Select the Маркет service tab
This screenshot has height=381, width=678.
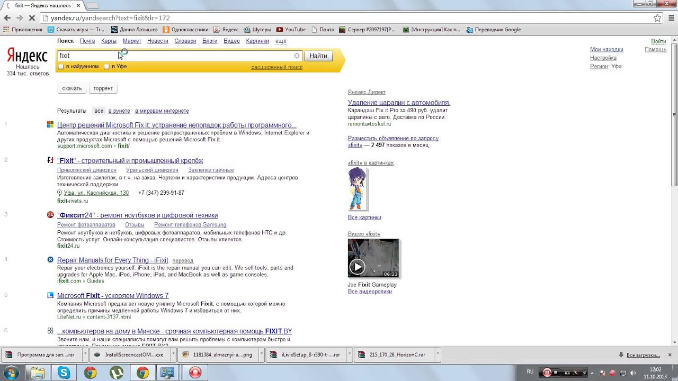pyautogui.click(x=132, y=41)
